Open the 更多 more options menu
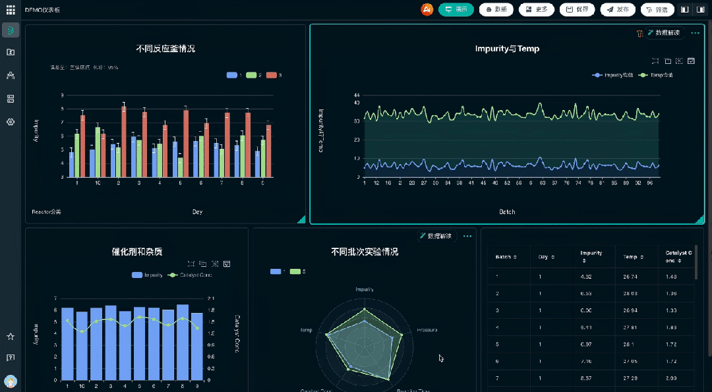 pos(537,9)
